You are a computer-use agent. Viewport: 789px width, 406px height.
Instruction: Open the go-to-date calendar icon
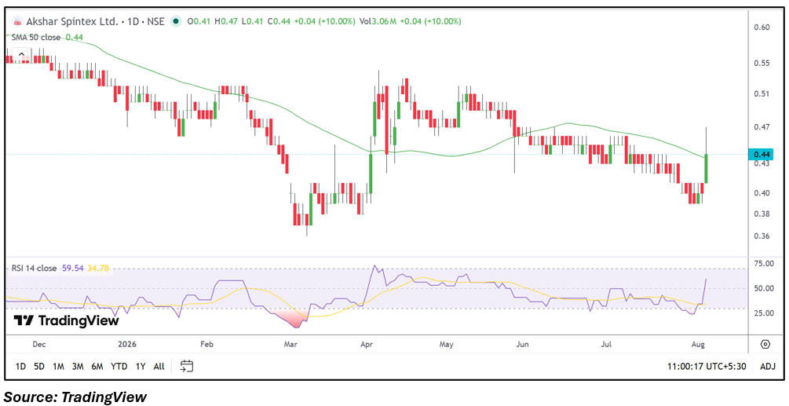point(187,366)
